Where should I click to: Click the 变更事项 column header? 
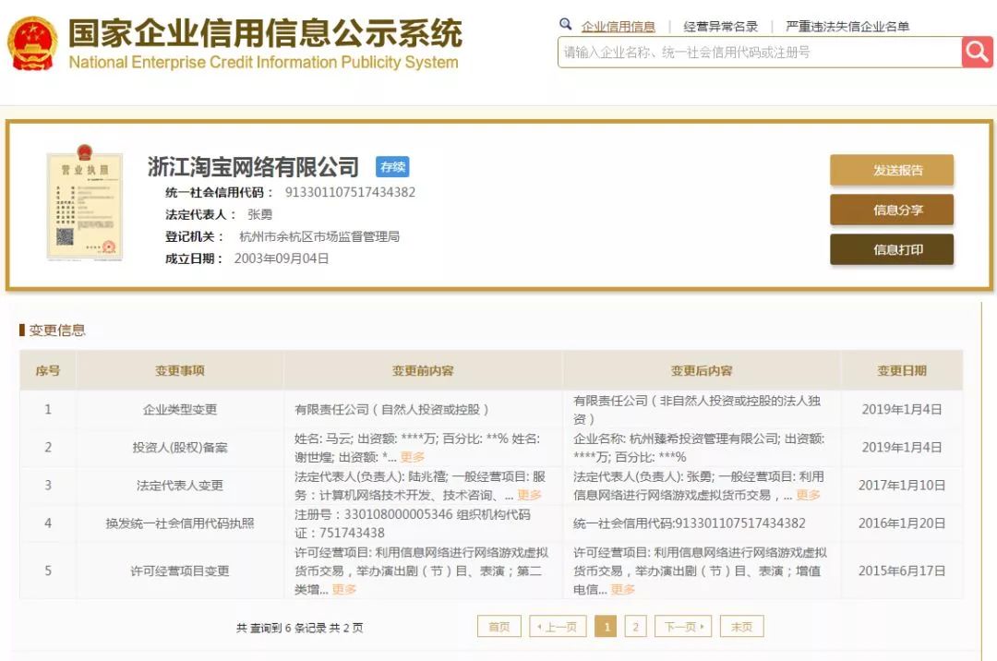[180, 370]
